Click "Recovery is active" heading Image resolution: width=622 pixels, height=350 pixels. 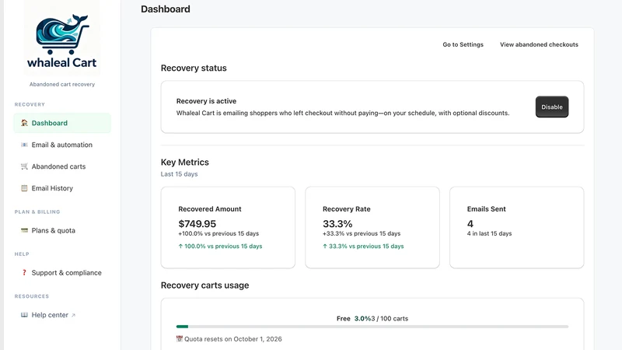click(206, 101)
